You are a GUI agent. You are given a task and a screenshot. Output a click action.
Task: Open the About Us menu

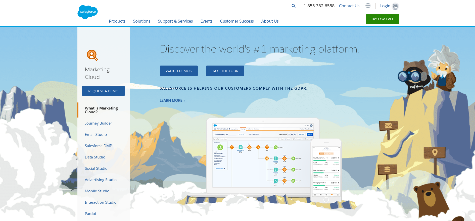tap(270, 21)
